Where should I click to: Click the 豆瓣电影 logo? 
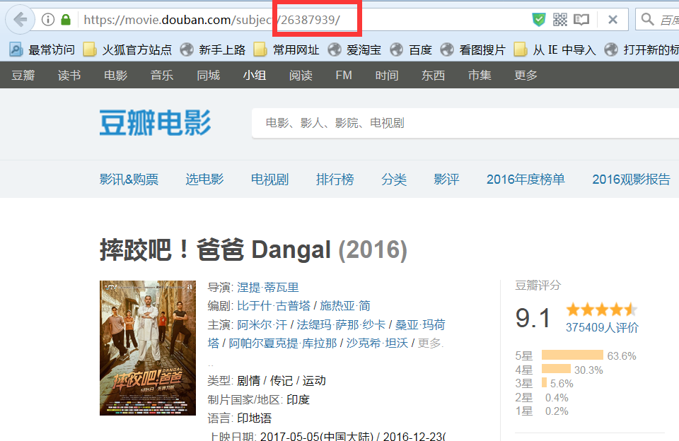(x=155, y=122)
